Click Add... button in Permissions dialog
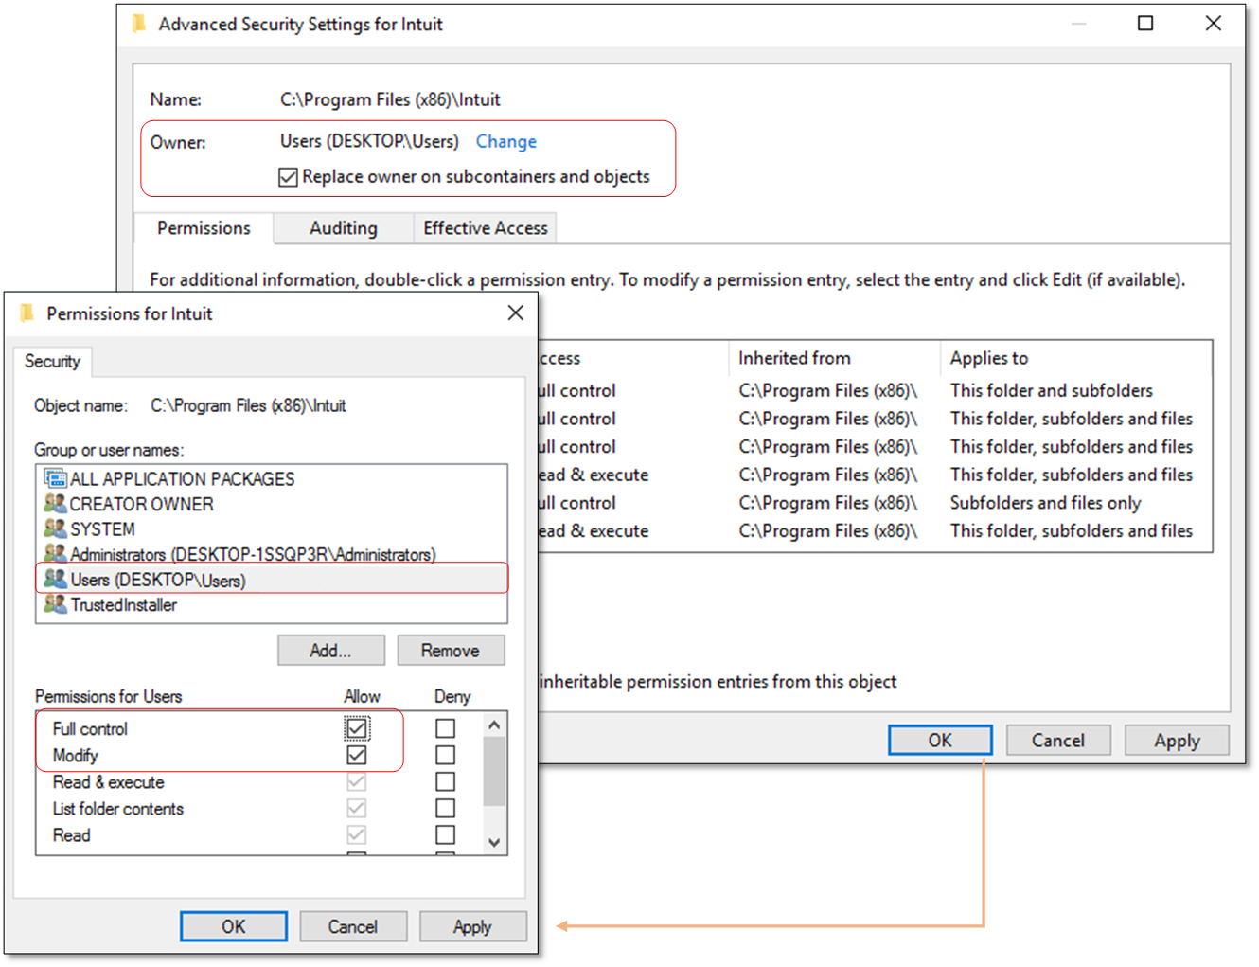 tap(331, 651)
